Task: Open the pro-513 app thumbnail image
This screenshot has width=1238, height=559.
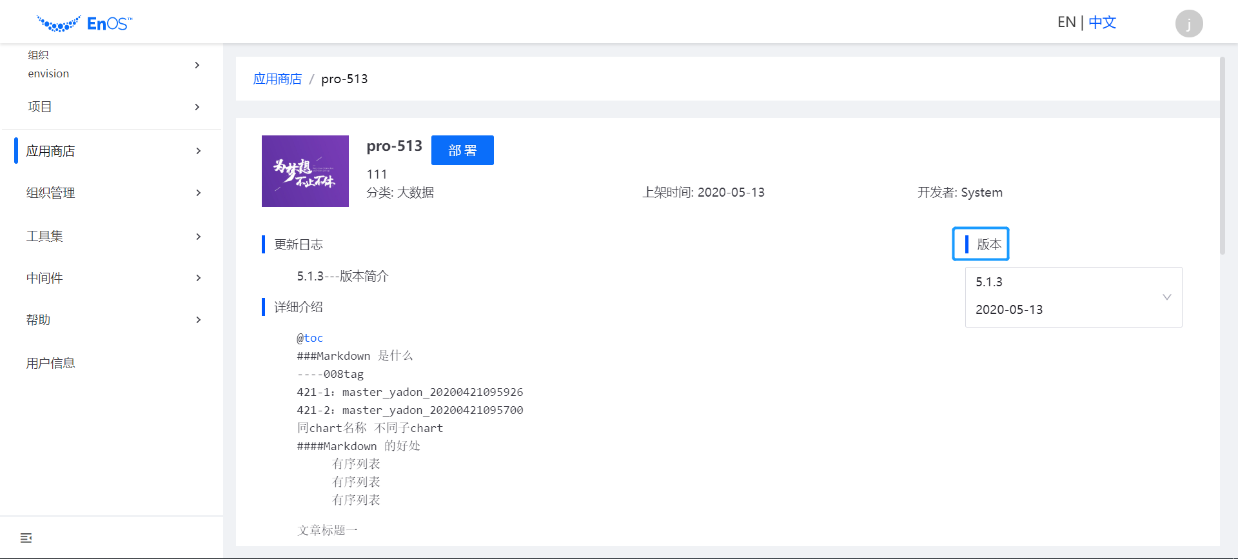Action: coord(305,171)
